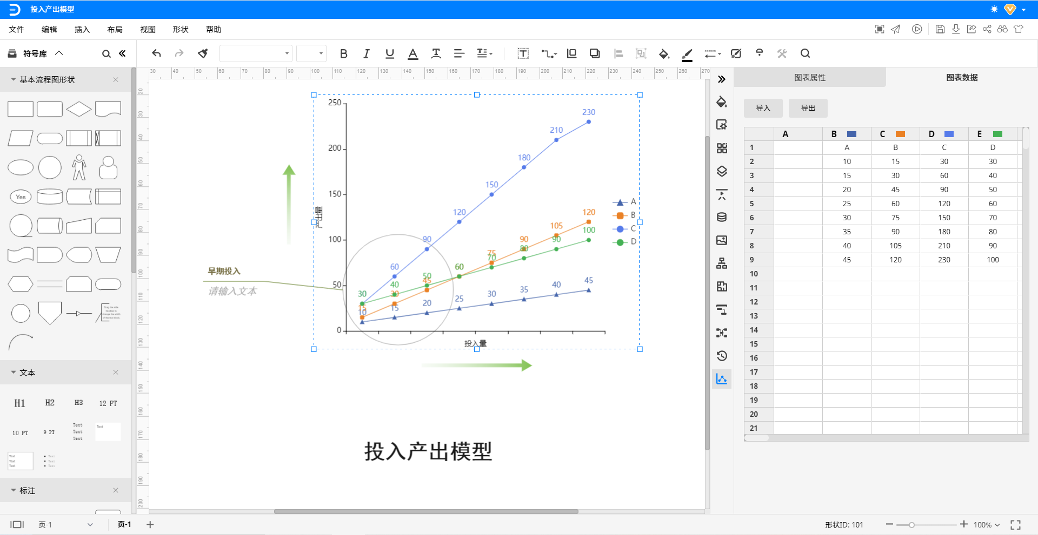Open the history panel icon in sidebar

click(722, 356)
